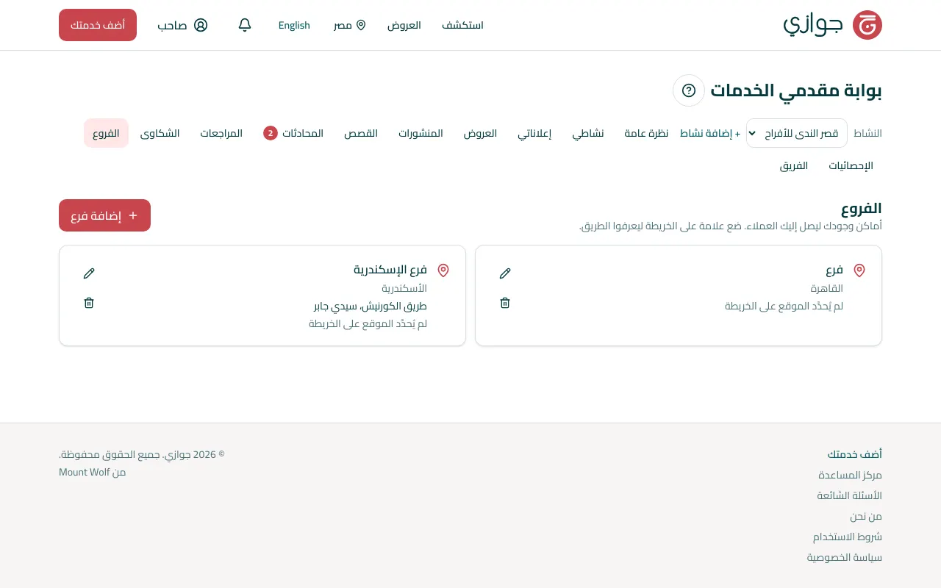The image size is (941, 588).
Task: Open the المراجعات tab
Action: pyautogui.click(x=221, y=133)
